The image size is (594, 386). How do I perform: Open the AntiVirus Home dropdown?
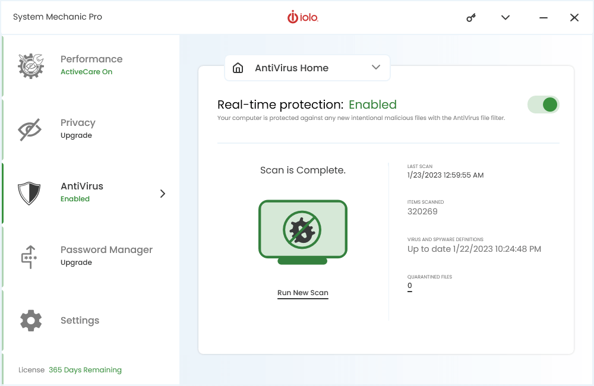point(375,68)
